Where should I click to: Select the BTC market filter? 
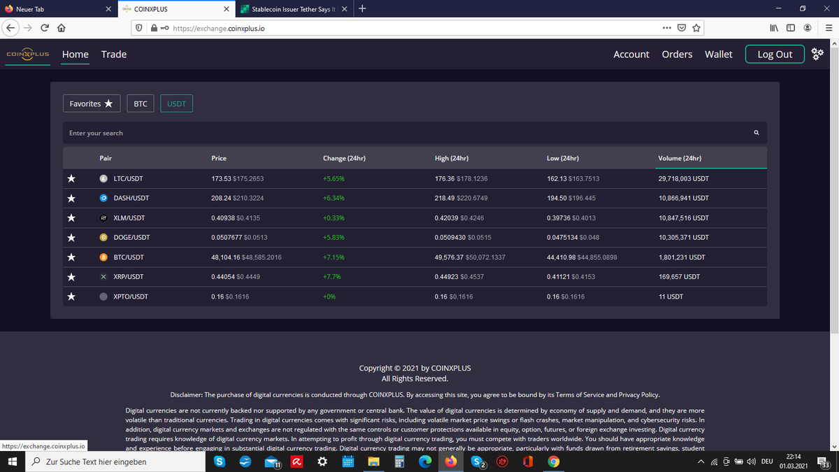pos(141,103)
